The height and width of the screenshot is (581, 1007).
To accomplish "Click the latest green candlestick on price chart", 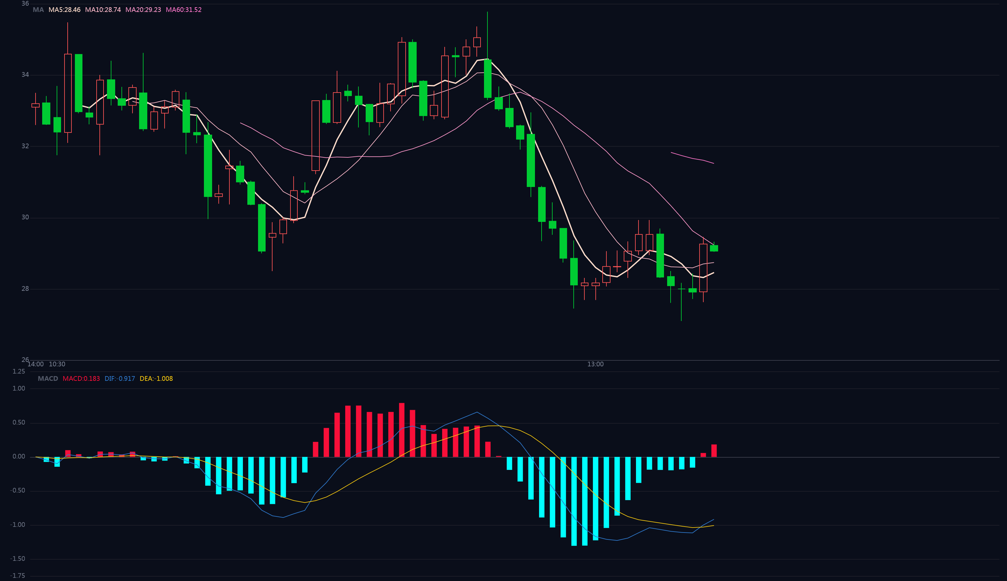I will (714, 248).
